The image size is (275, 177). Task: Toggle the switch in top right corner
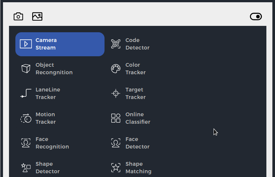(x=256, y=16)
